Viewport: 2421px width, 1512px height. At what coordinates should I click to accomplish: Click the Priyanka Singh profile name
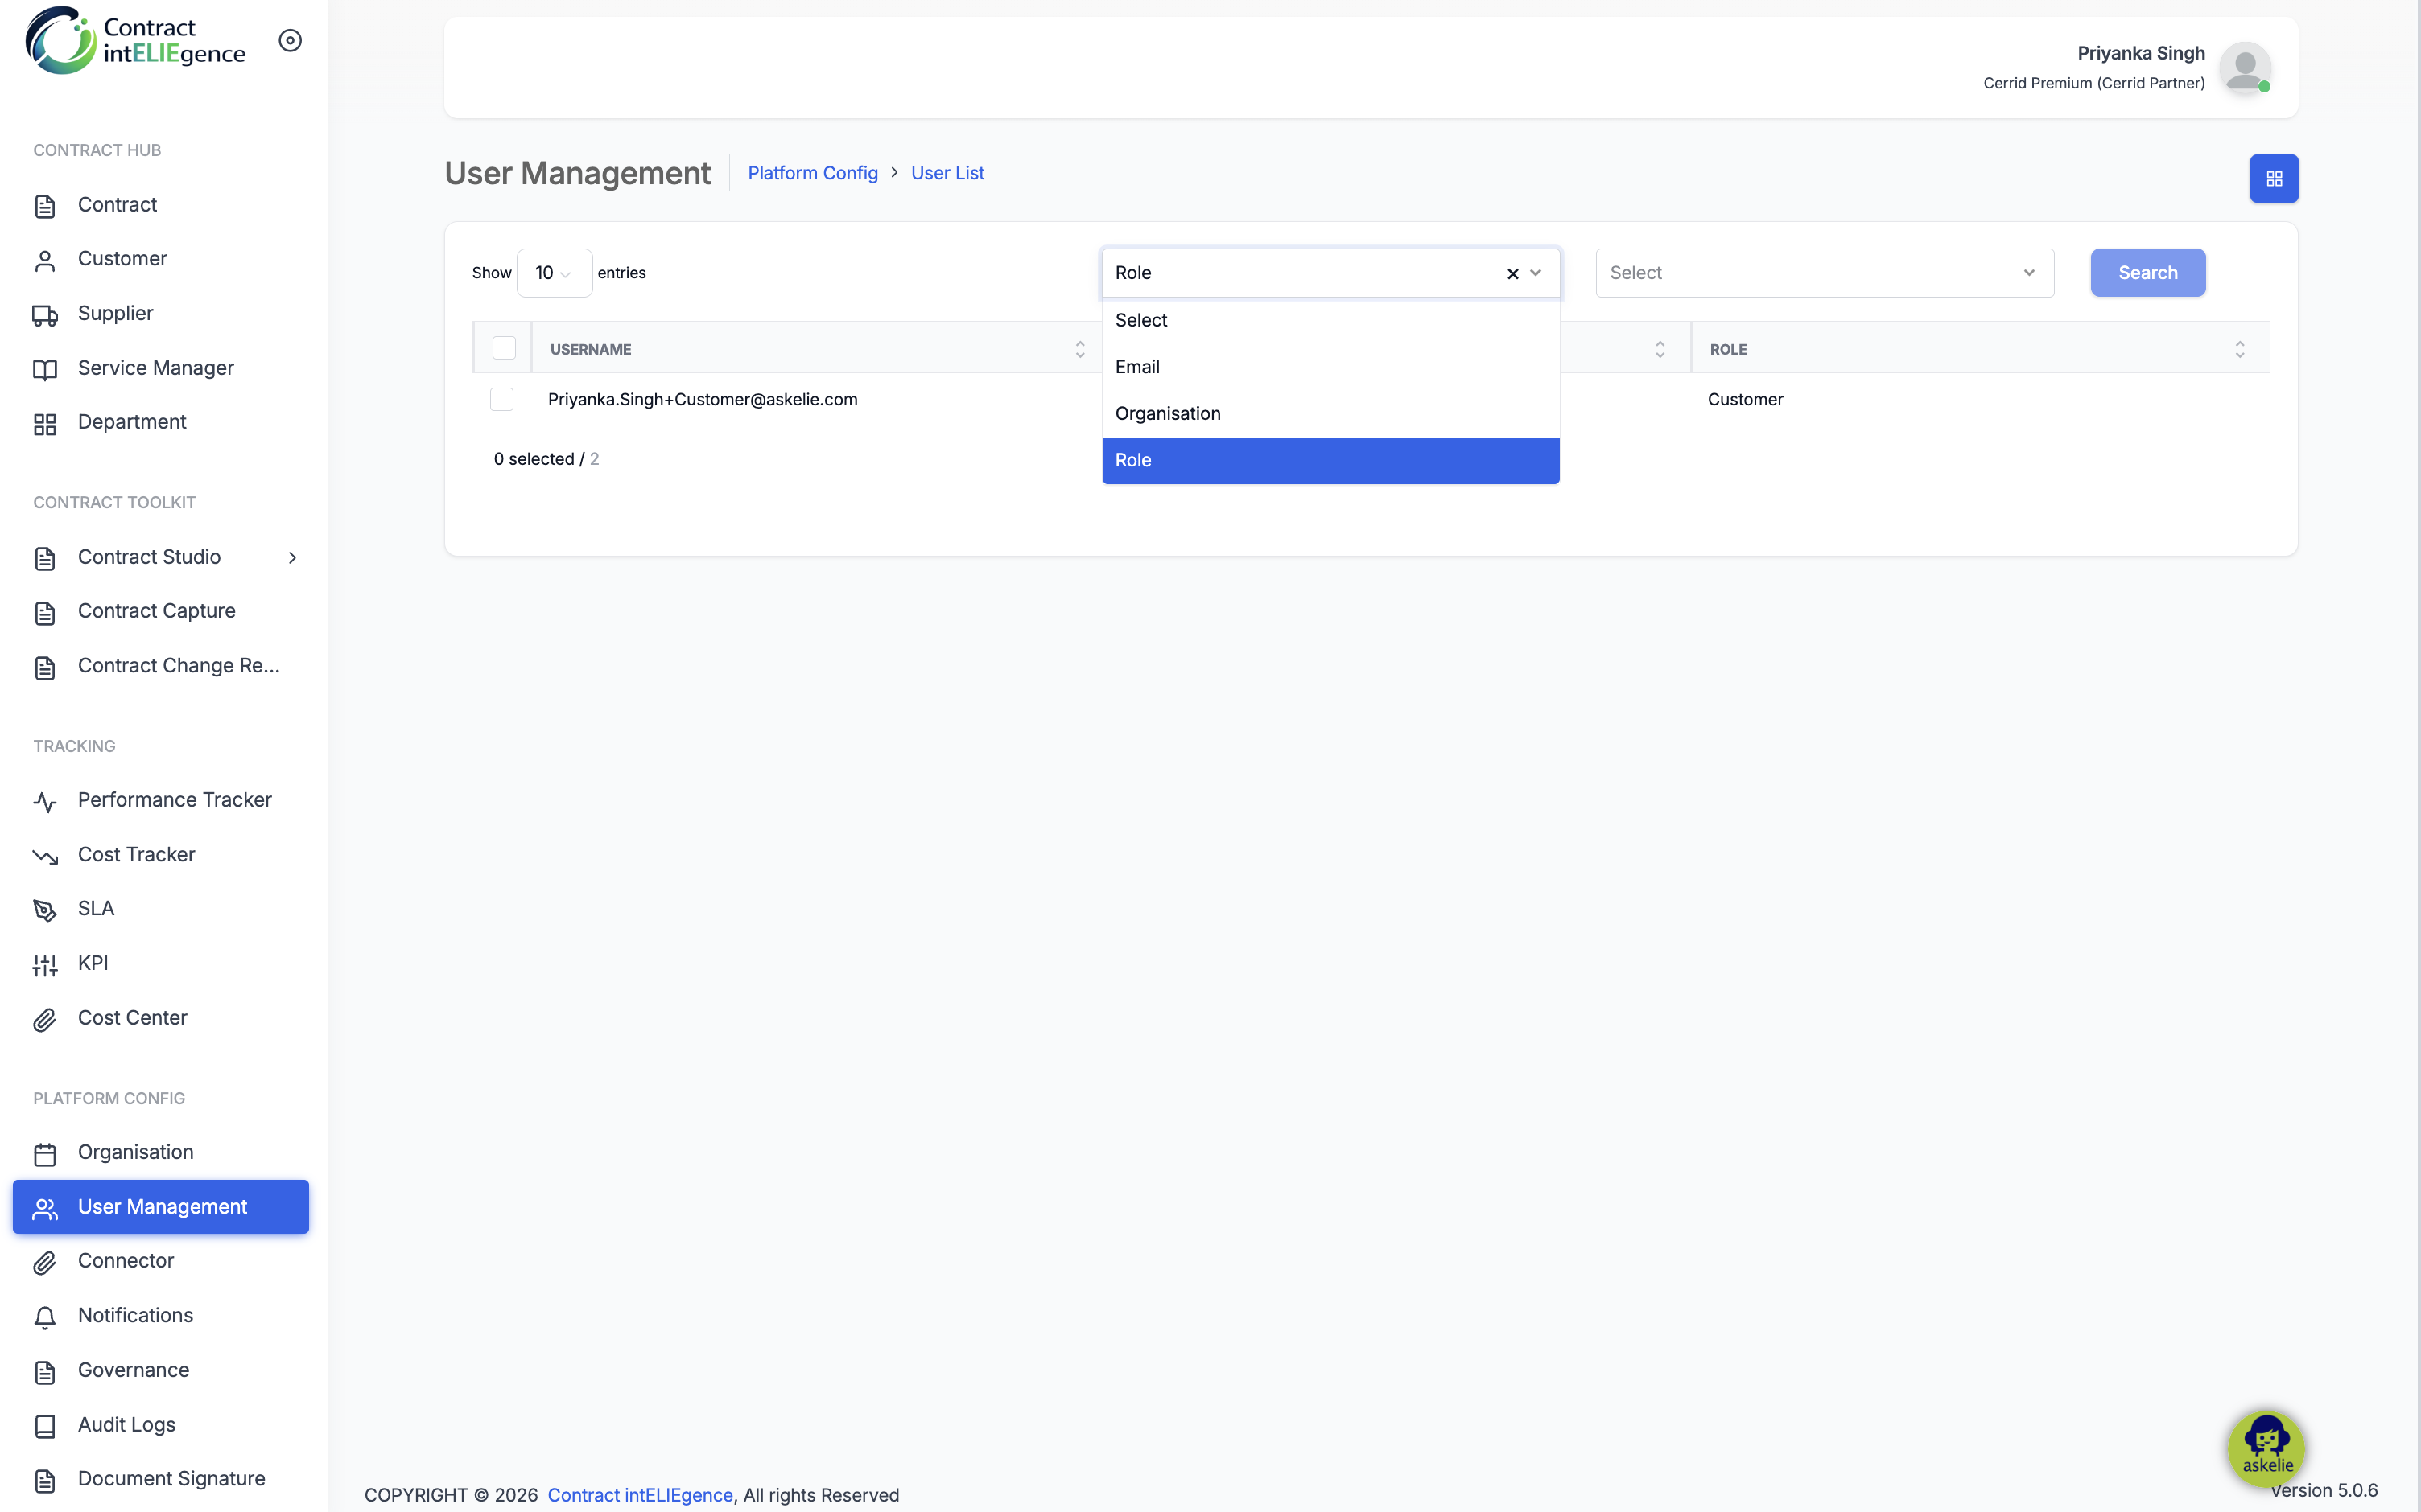click(x=2141, y=53)
